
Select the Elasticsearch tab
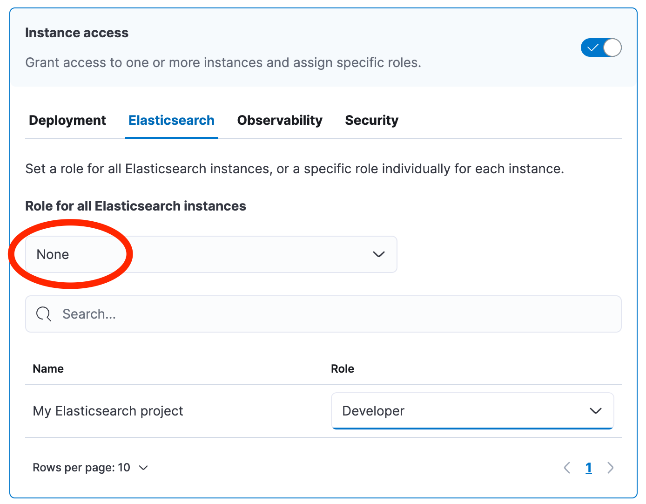coord(171,120)
